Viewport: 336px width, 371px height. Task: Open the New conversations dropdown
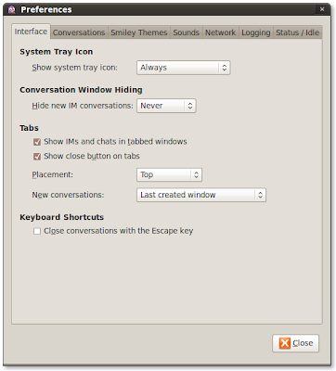click(x=201, y=195)
